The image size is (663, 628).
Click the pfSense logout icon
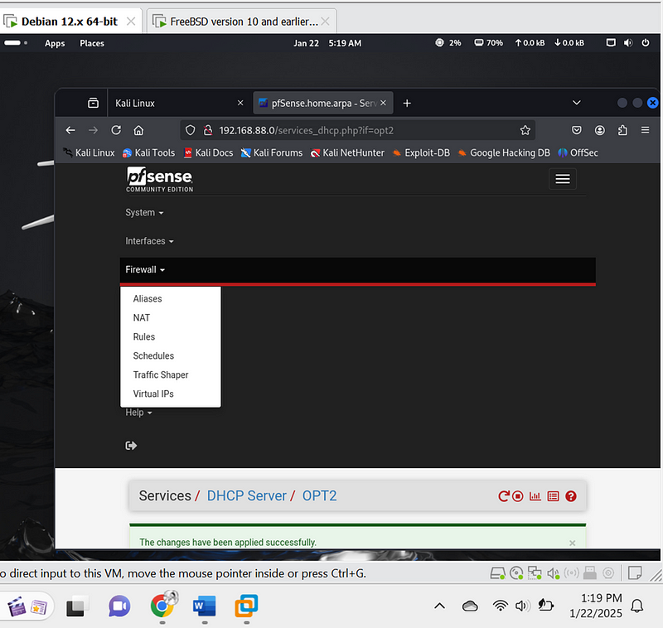(131, 446)
